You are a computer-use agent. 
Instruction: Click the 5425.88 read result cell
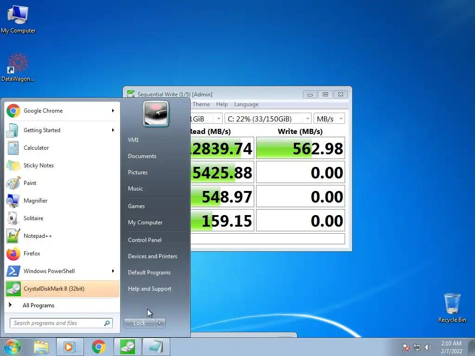coord(222,172)
